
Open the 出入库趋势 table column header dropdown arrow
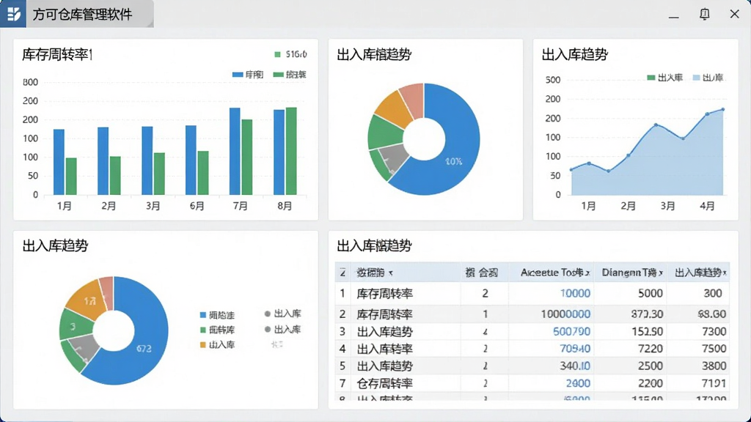[724, 273]
